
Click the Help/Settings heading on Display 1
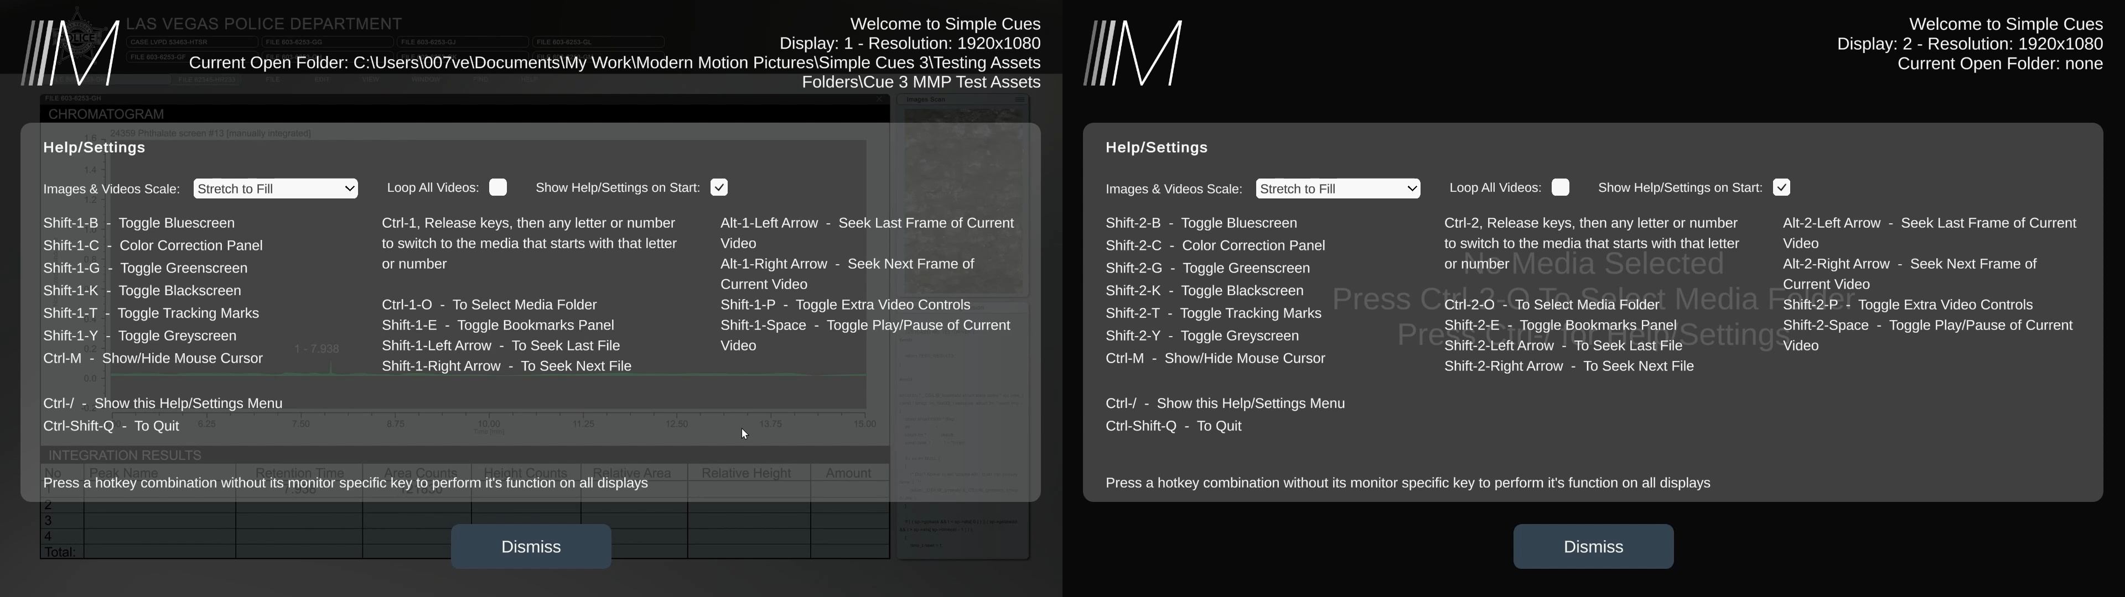click(94, 148)
